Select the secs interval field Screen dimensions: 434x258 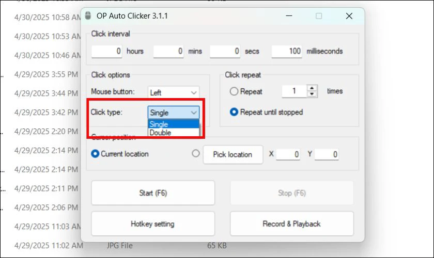coord(225,51)
